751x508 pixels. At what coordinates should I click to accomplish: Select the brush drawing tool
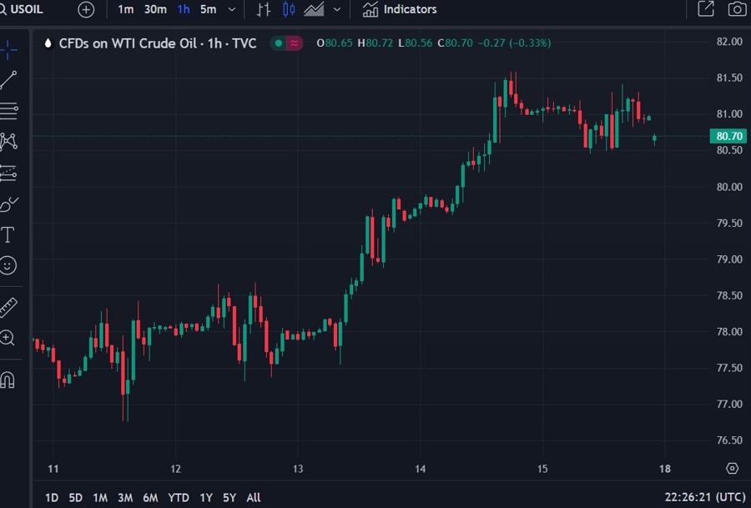[x=8, y=204]
